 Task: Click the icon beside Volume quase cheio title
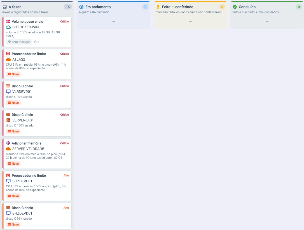8,21
